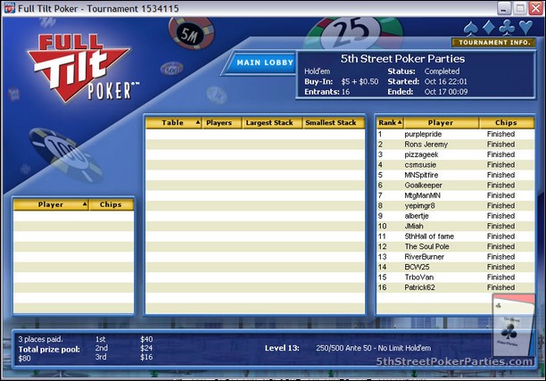
Task: Click the $5 + $0.50 buy-in value
Action: click(360, 82)
